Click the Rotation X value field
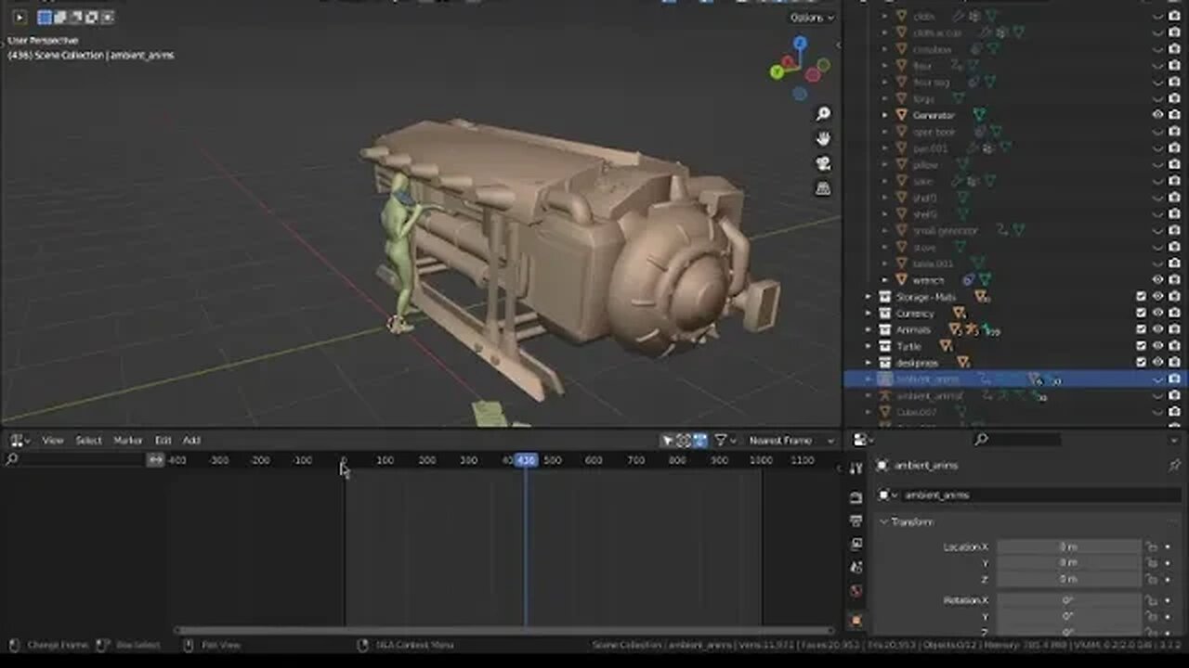 coord(1068,600)
